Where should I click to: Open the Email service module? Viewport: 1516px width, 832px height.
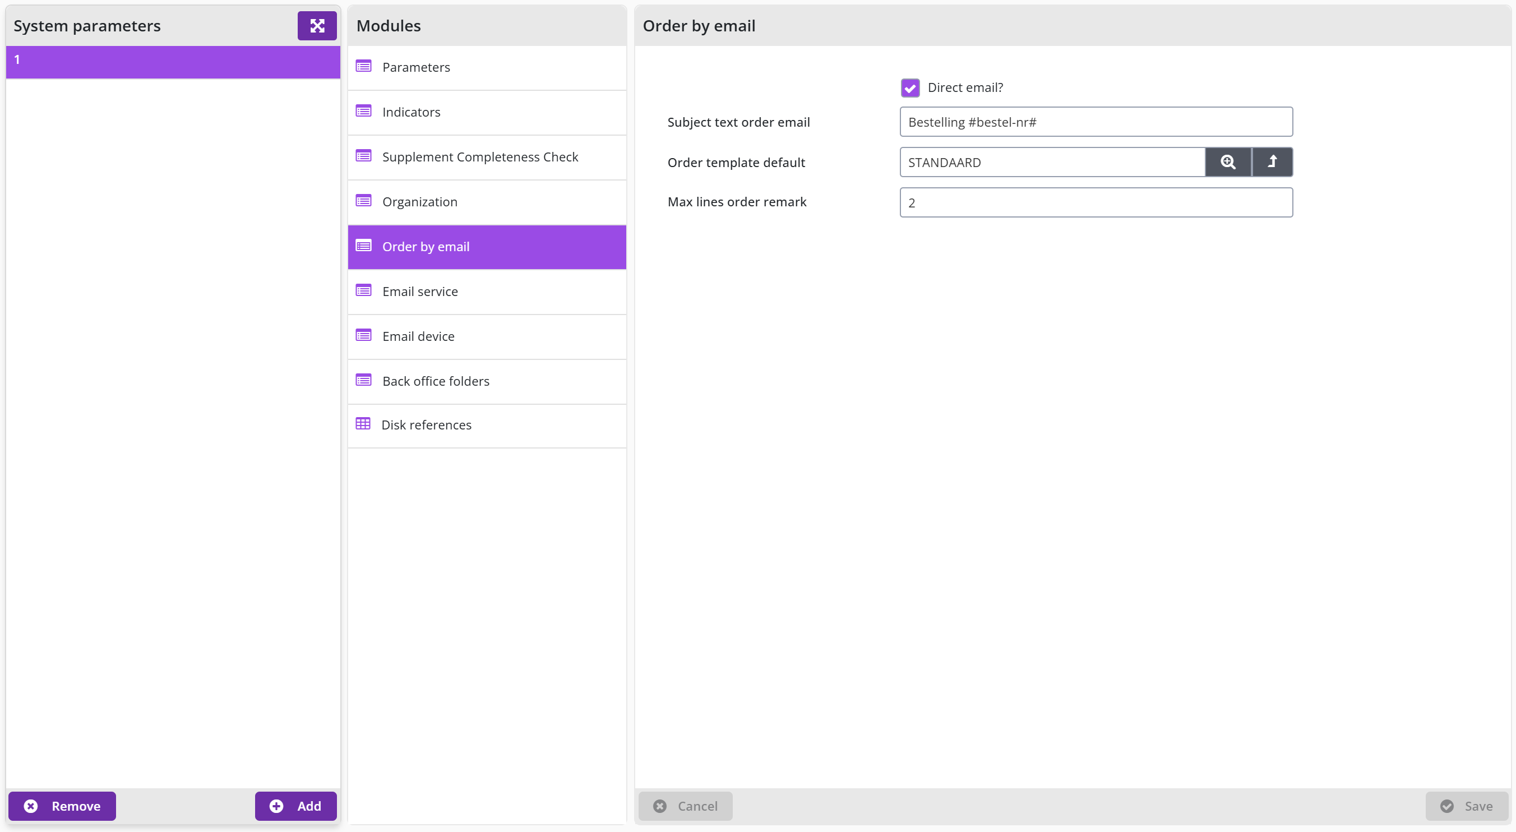click(487, 292)
